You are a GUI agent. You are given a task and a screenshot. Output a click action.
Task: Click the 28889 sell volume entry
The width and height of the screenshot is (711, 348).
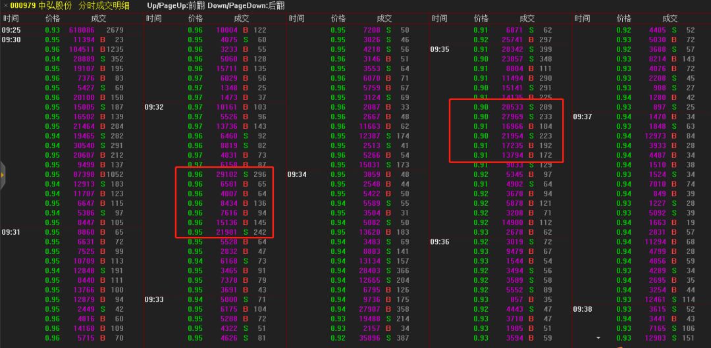tap(84, 59)
